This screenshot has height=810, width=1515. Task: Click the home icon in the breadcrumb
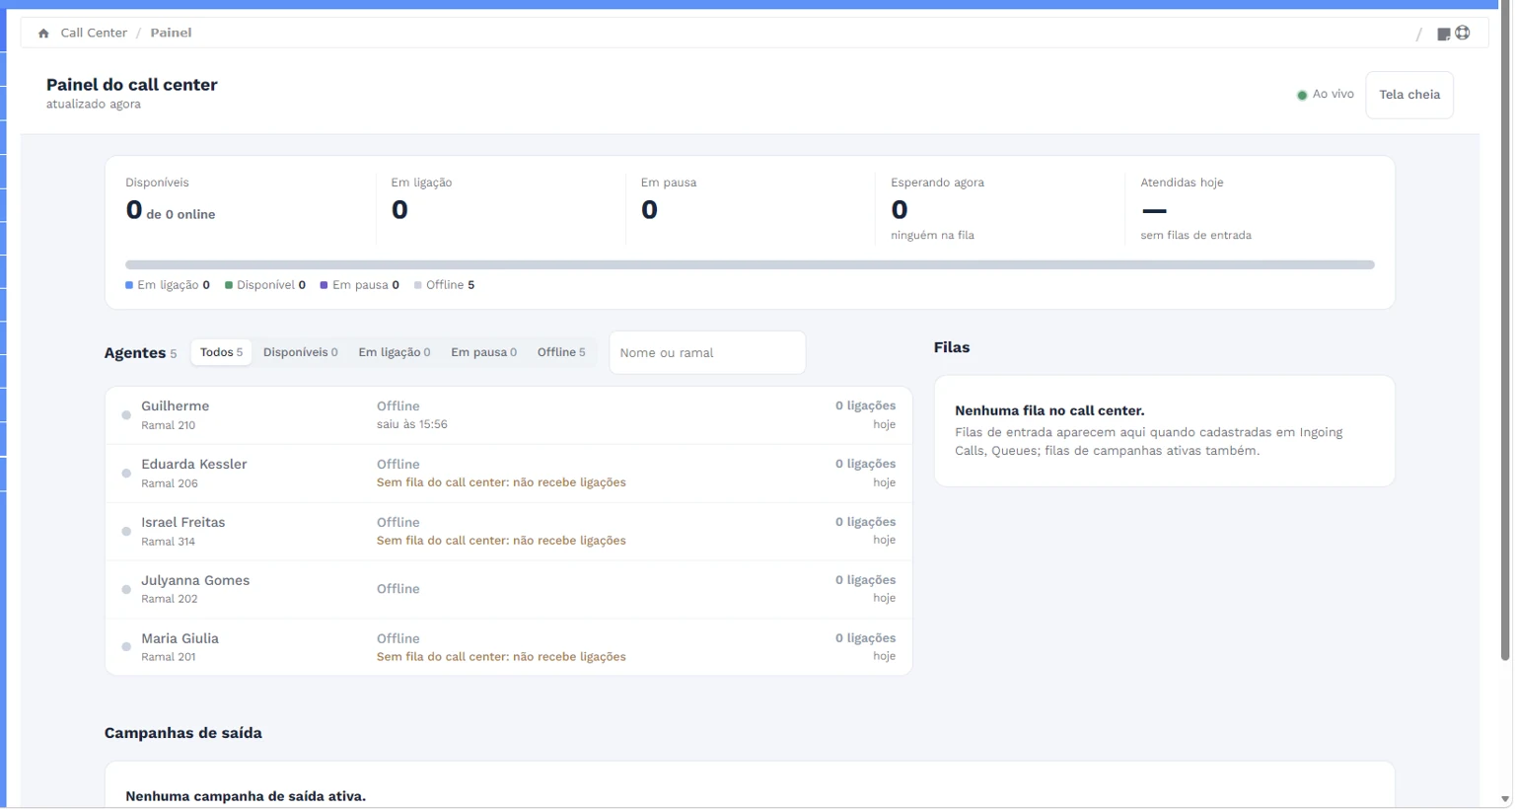(43, 34)
